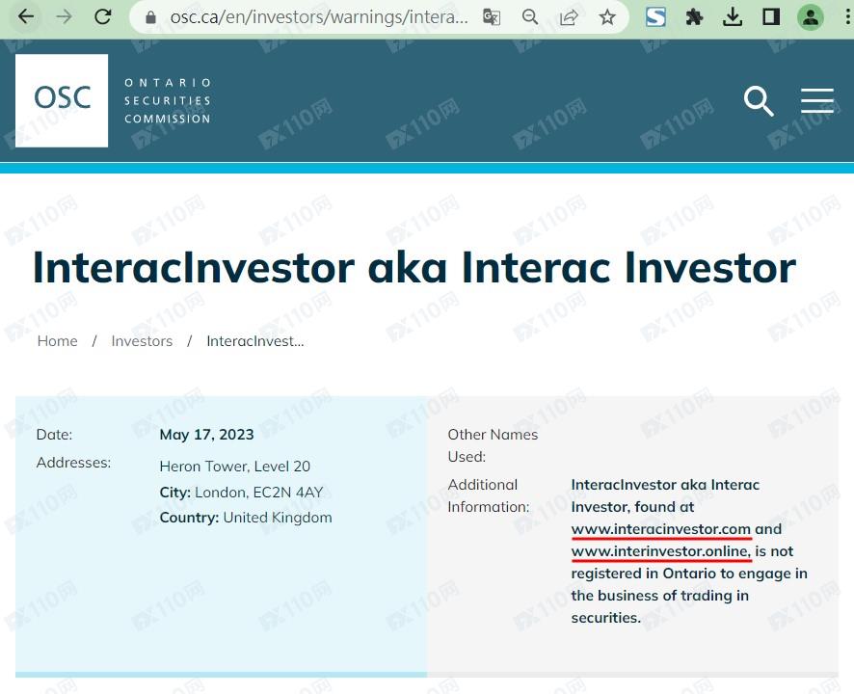Click the browser back arrow
The width and height of the screenshot is (854, 694).
(x=26, y=16)
